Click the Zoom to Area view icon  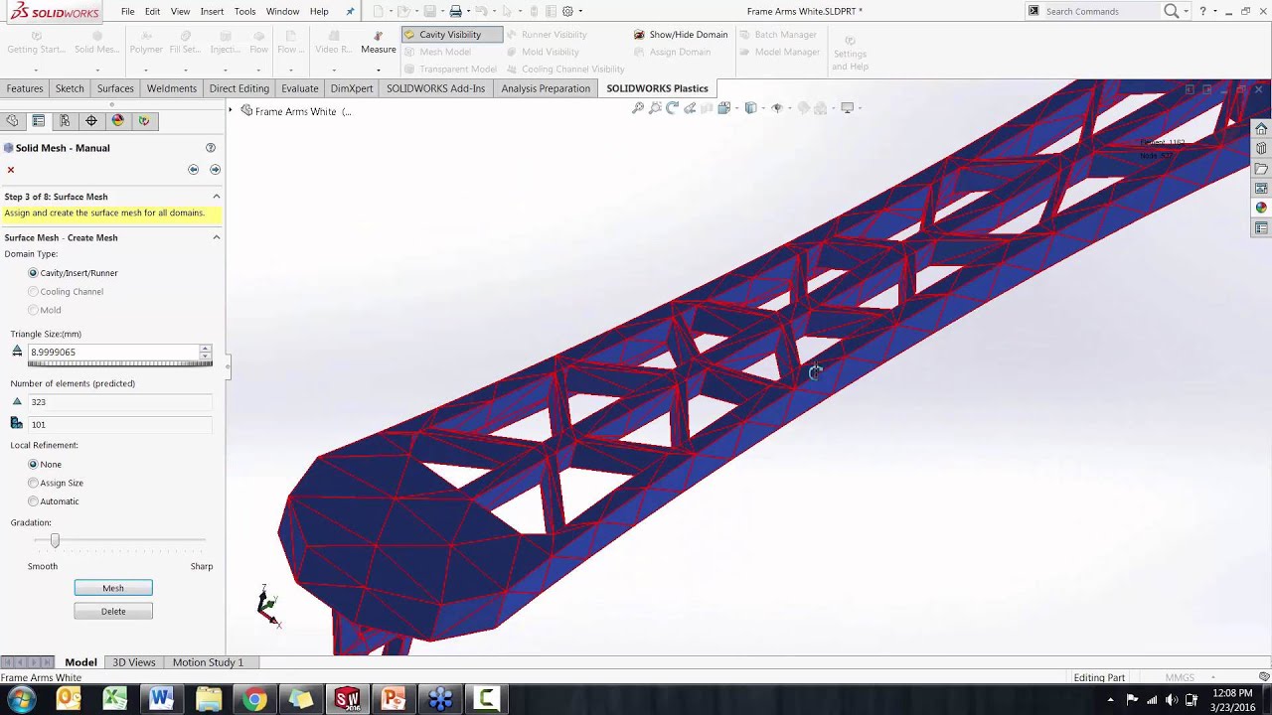click(655, 108)
